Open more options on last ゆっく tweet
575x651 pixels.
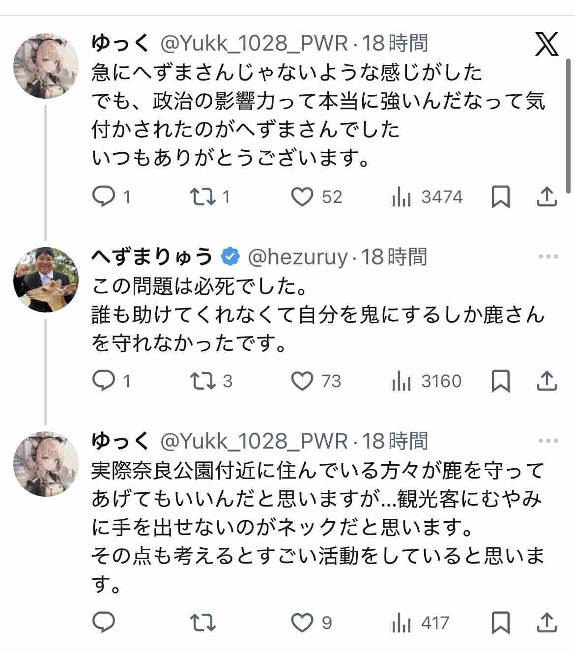point(548,441)
